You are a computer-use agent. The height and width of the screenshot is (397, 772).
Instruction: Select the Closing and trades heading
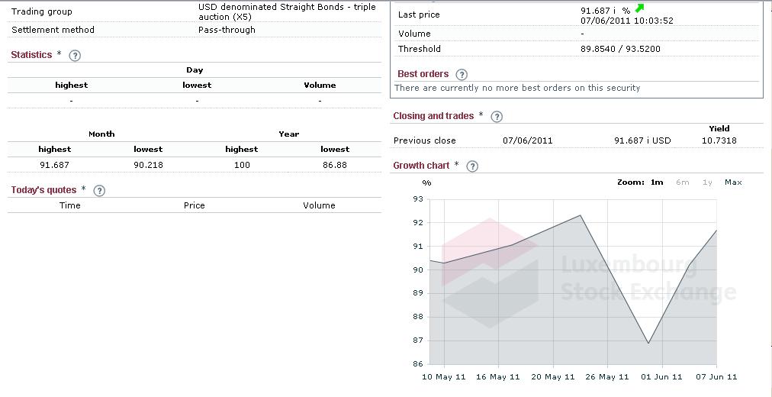[x=433, y=116]
